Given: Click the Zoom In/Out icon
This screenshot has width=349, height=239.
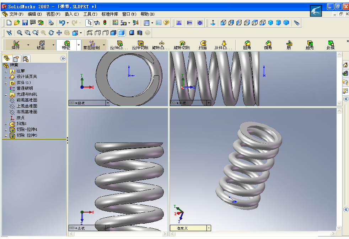Looking at the screenshot, I should click(x=36, y=33).
